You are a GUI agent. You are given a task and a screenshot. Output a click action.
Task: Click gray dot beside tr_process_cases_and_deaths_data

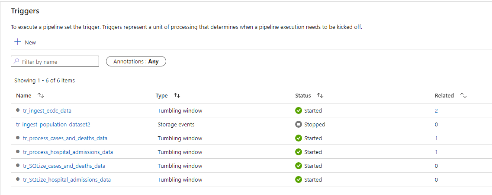(18, 138)
